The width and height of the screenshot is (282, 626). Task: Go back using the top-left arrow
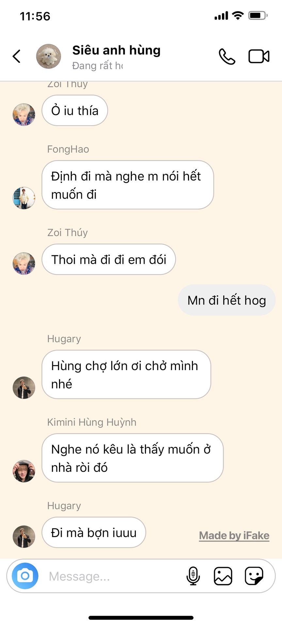(17, 56)
